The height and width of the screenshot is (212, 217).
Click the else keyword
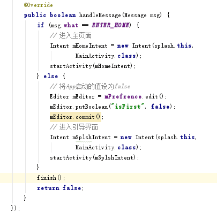click(x=51, y=76)
